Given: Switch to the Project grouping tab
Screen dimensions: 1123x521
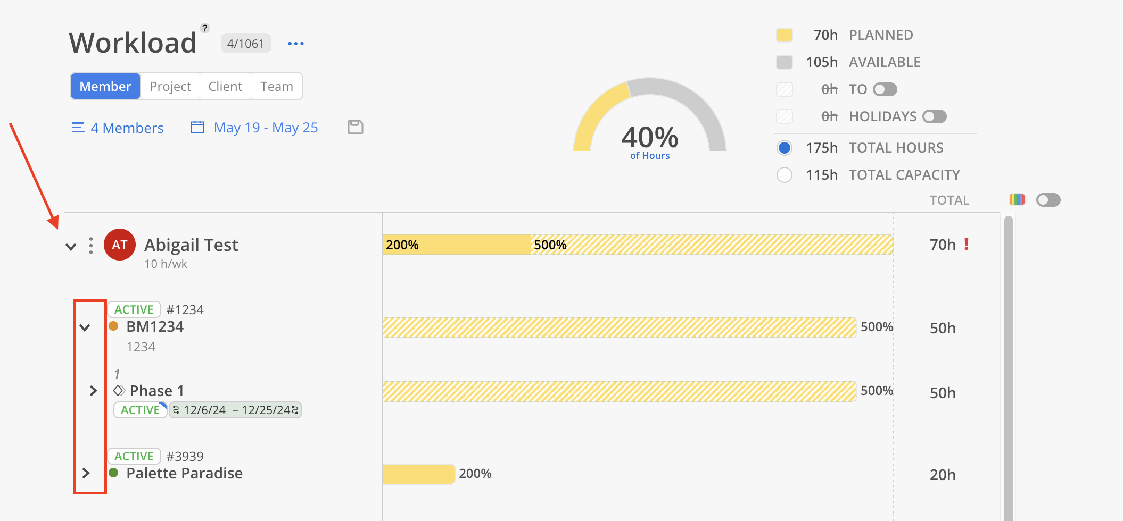Looking at the screenshot, I should pyautogui.click(x=170, y=86).
